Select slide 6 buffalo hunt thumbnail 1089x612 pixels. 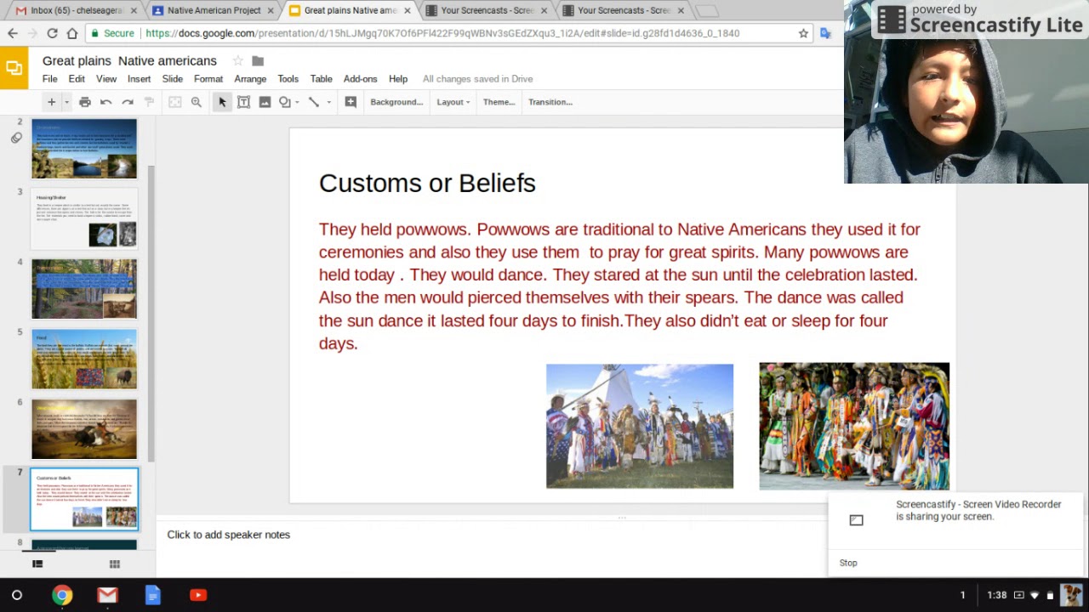pyautogui.click(x=84, y=429)
